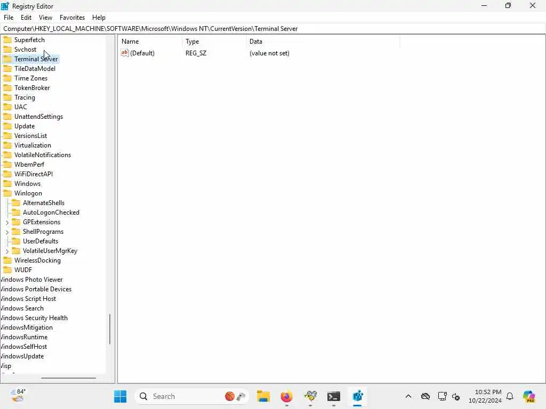The width and height of the screenshot is (546, 409).
Task: Open the Favorites menu
Action: tap(72, 18)
